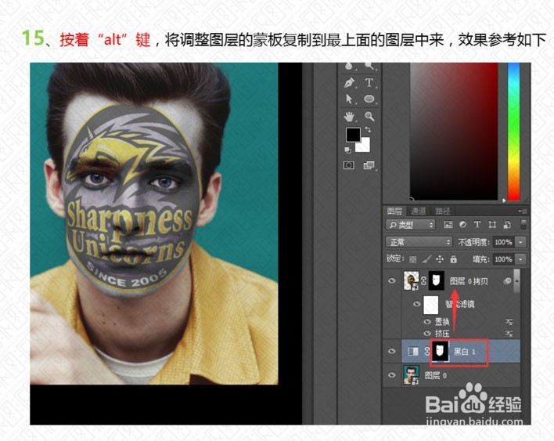
Task: Select the Pen tool
Action: point(349,83)
